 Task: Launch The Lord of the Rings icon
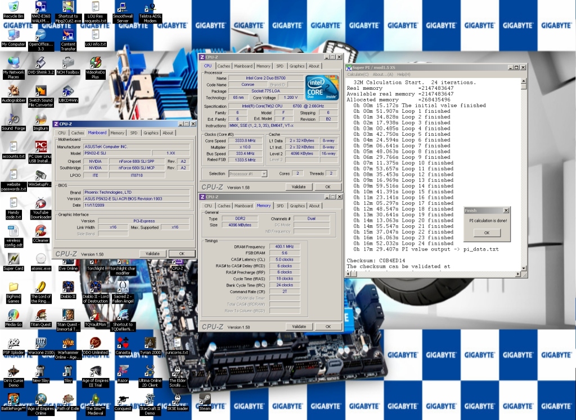click(40, 293)
